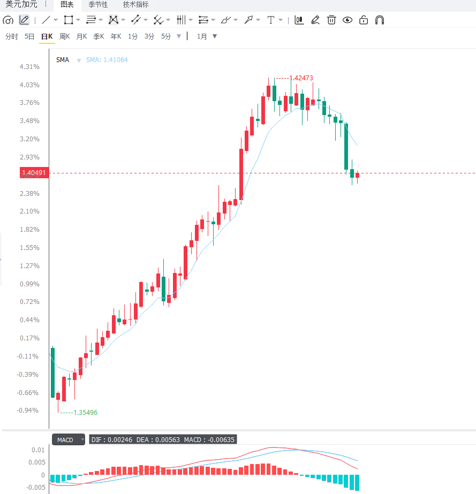Image resolution: width=476 pixels, height=494 pixels.
Task: Click the DIF DEA MACD values readout
Action: (x=163, y=440)
